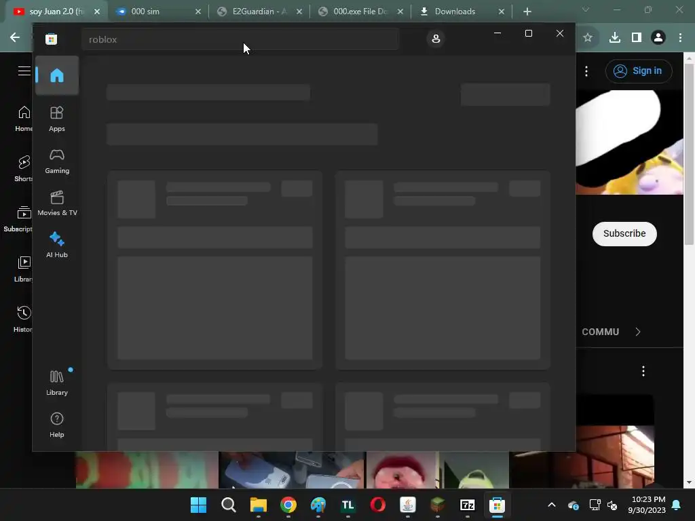Expand the Chrome tab search chevron
Image resolution: width=695 pixels, height=521 pixels.
[x=586, y=9]
